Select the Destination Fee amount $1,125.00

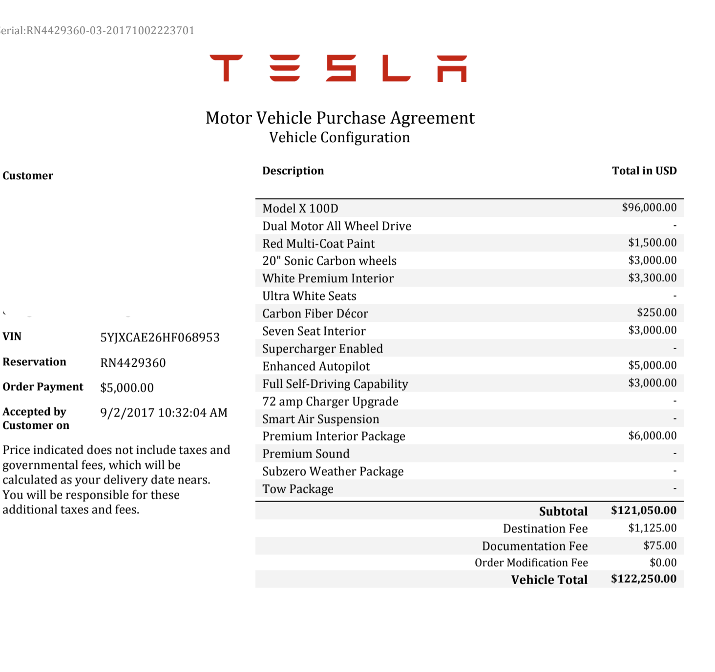(x=652, y=528)
